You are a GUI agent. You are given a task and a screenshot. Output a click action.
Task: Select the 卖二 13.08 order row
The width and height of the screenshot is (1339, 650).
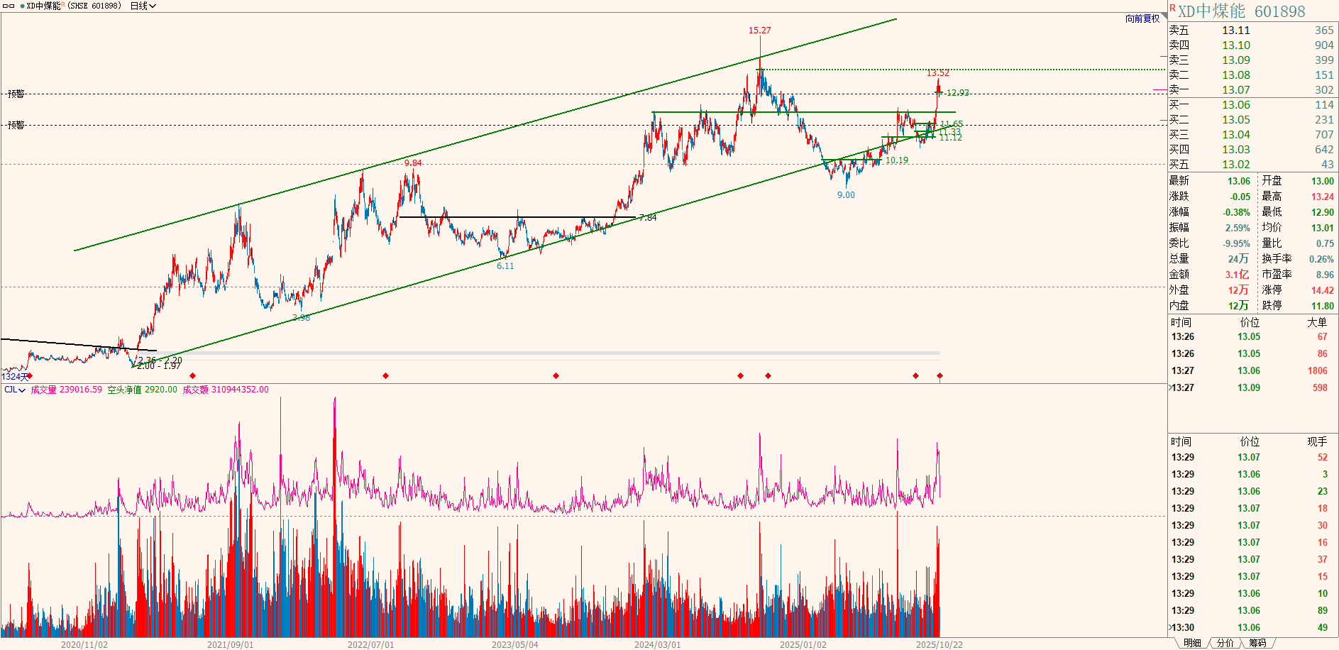[x=1252, y=75]
